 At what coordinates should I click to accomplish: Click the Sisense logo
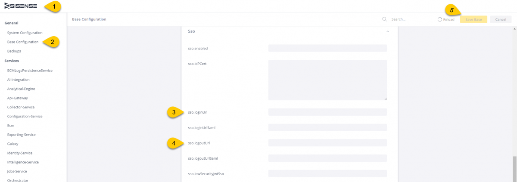coord(21,6)
